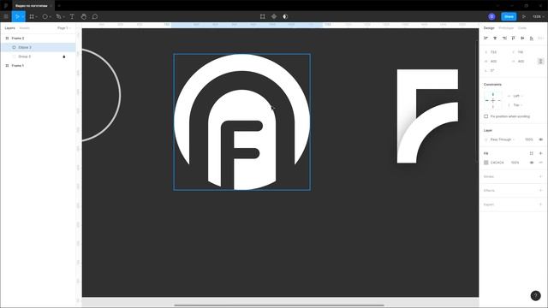Image resolution: width=548 pixels, height=308 pixels.
Task: Open the help question mark button
Action: point(535,295)
